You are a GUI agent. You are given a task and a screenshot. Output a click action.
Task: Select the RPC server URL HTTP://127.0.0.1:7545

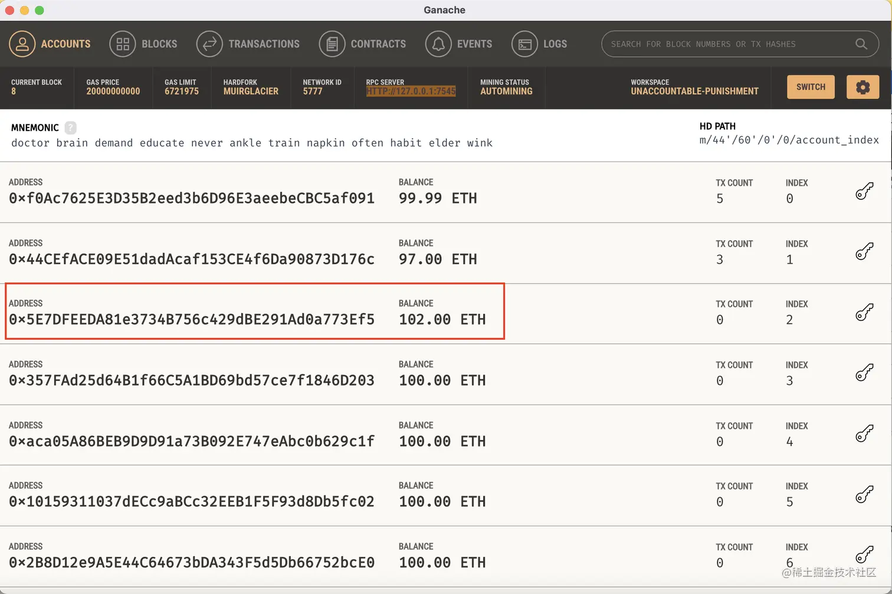(x=411, y=91)
